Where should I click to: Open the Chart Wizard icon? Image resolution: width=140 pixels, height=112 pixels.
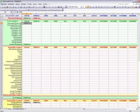59,7
